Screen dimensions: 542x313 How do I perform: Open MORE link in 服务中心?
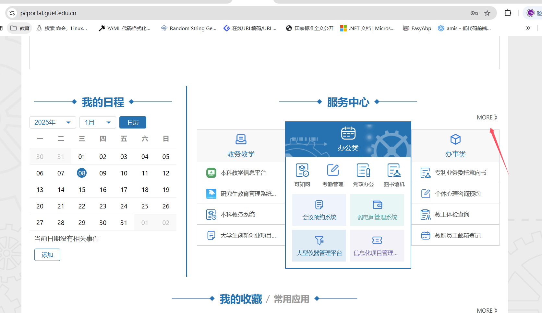[487, 117]
